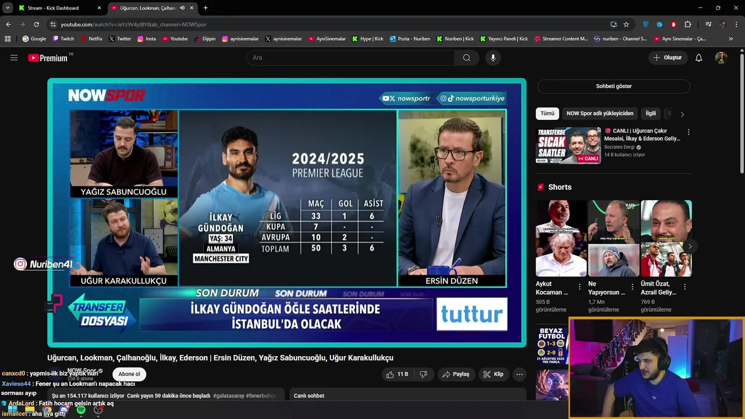
Task: Open File Explorer from the taskbar
Action: click(x=30, y=410)
